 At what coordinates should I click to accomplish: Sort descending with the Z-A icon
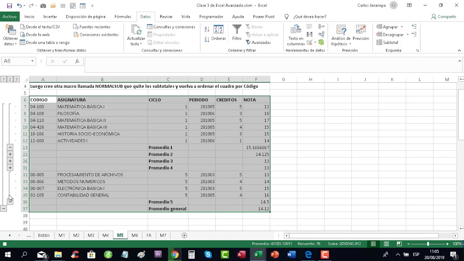click(x=207, y=39)
